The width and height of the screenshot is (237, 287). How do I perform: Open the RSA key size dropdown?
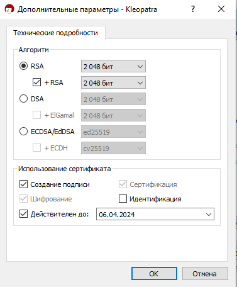click(x=113, y=66)
